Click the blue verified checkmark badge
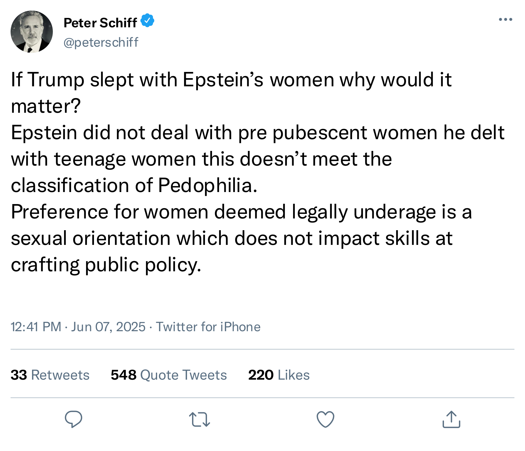This screenshot has height=451, width=525. click(147, 21)
